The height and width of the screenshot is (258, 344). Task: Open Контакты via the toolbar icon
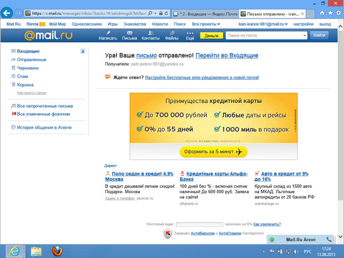(150, 33)
